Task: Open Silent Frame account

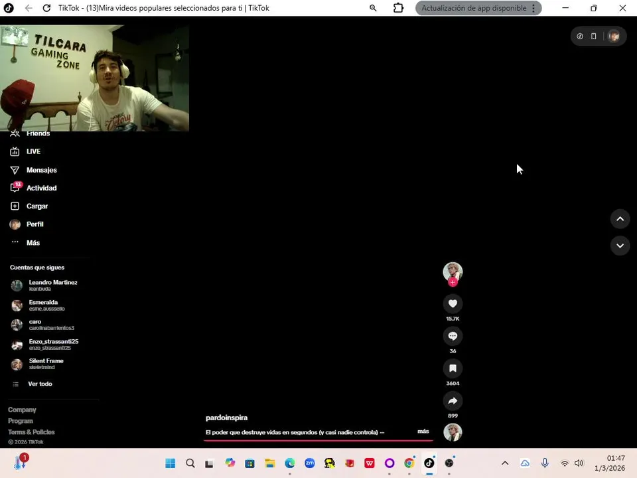Action: tap(37, 364)
